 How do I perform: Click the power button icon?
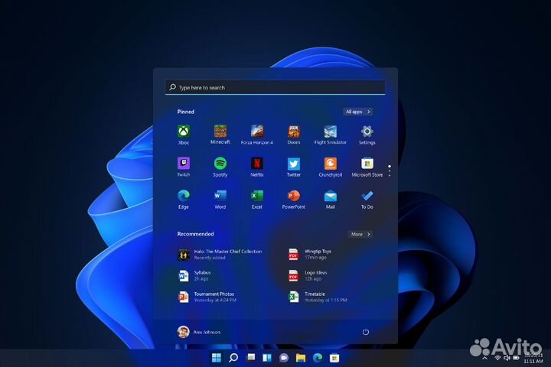[x=366, y=332]
